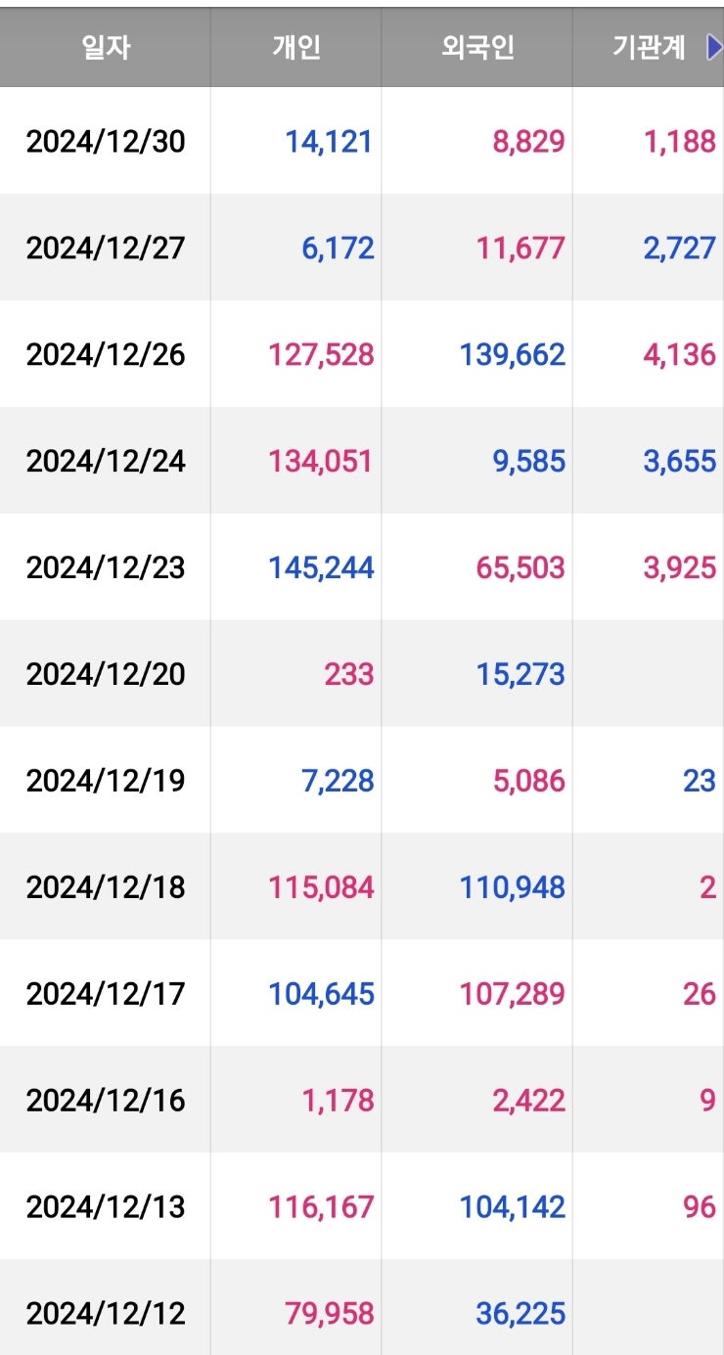The height and width of the screenshot is (1355, 724).
Task: Tap the 기관계 column header
Action: pyautogui.click(x=649, y=47)
